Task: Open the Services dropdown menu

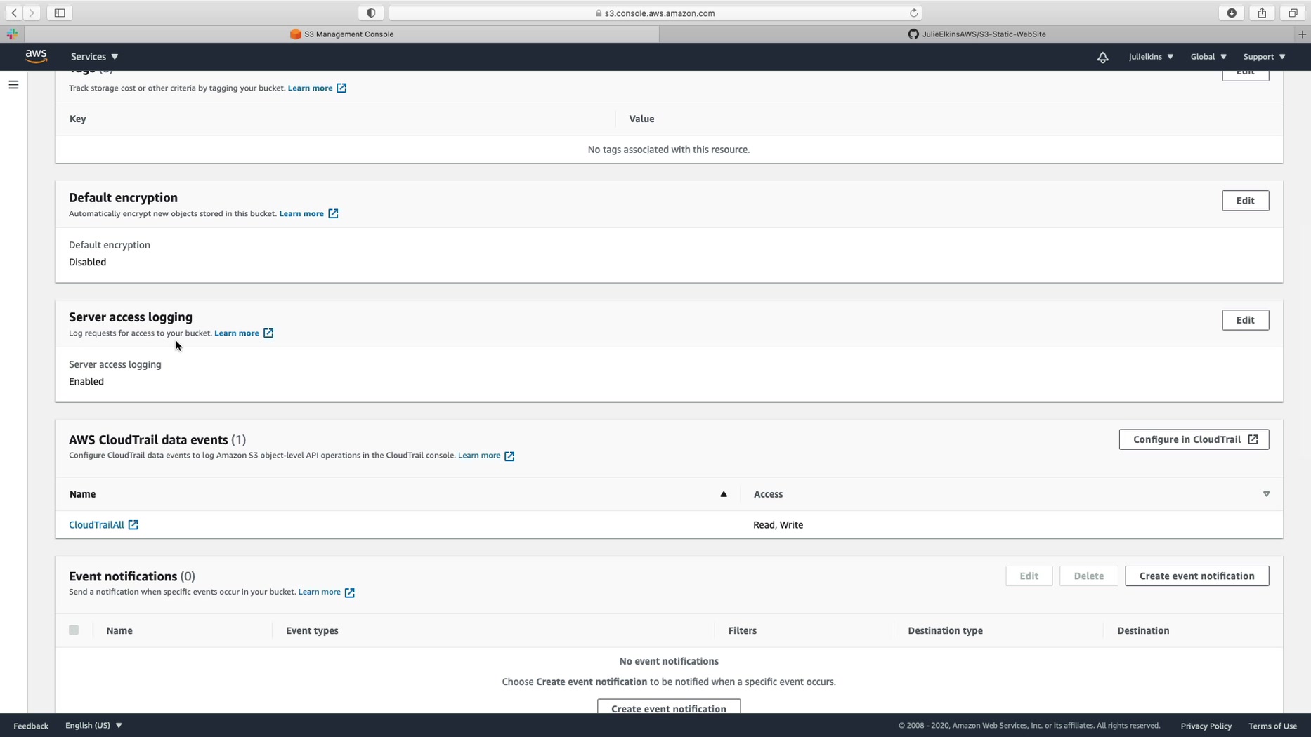Action: (x=95, y=56)
